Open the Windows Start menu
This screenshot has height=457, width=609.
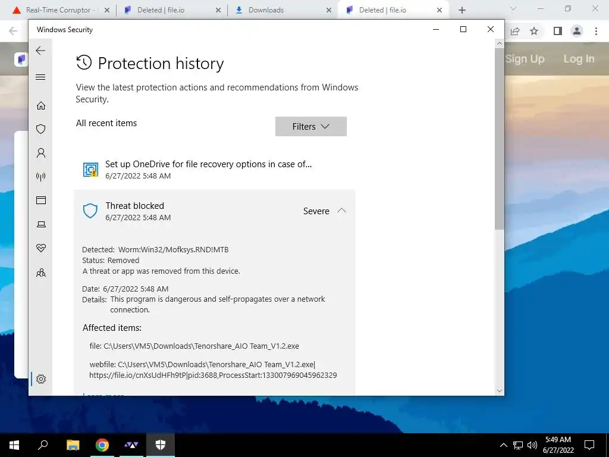[14, 445]
